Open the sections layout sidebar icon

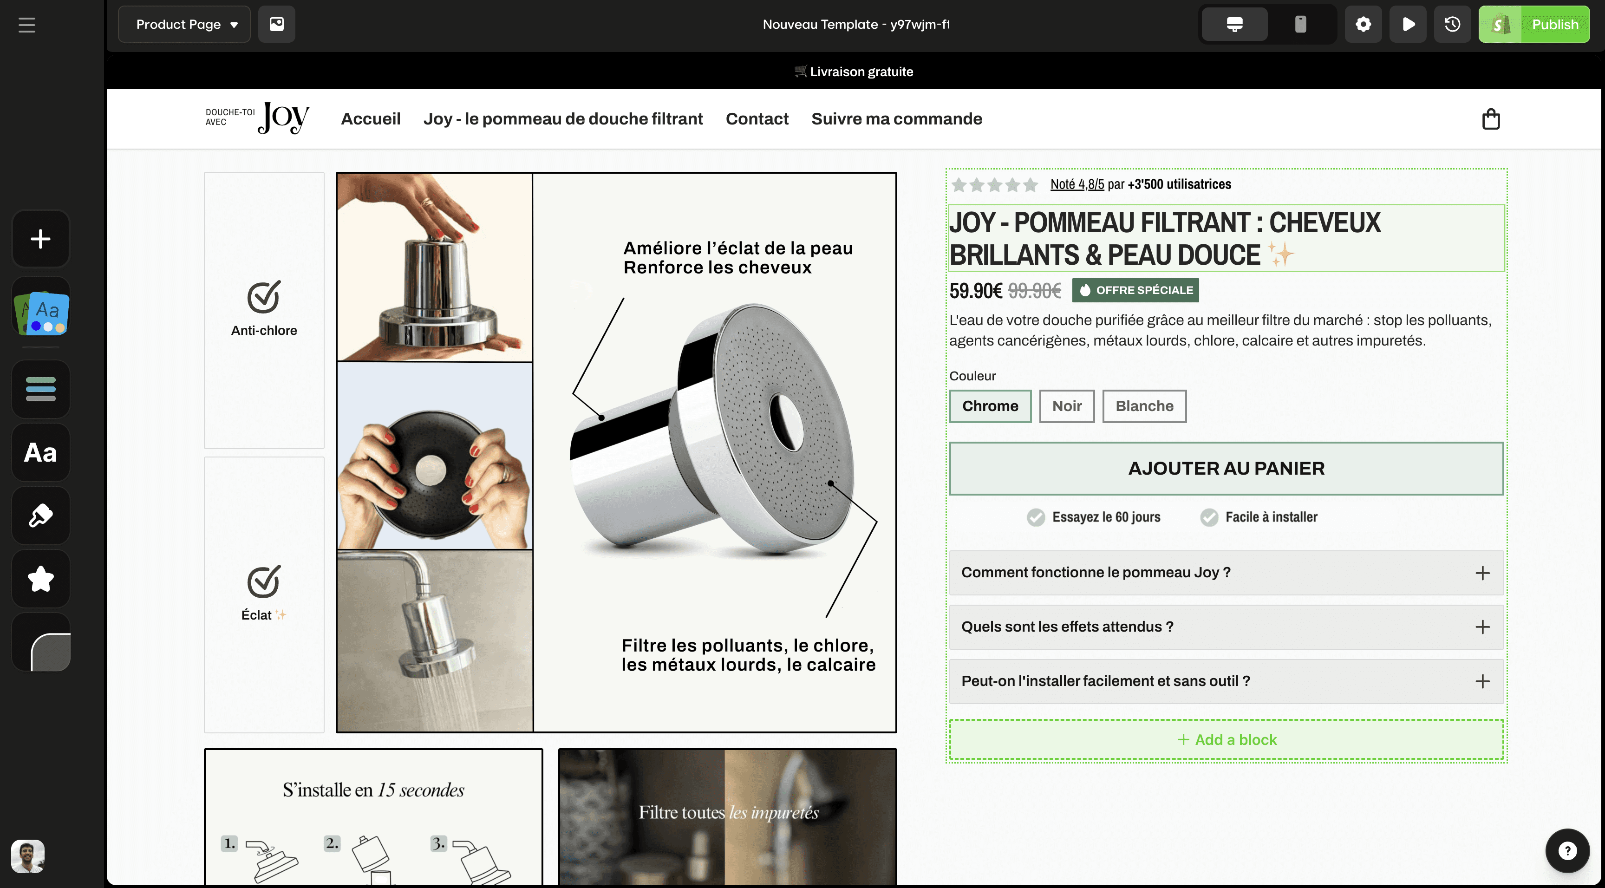tap(40, 389)
